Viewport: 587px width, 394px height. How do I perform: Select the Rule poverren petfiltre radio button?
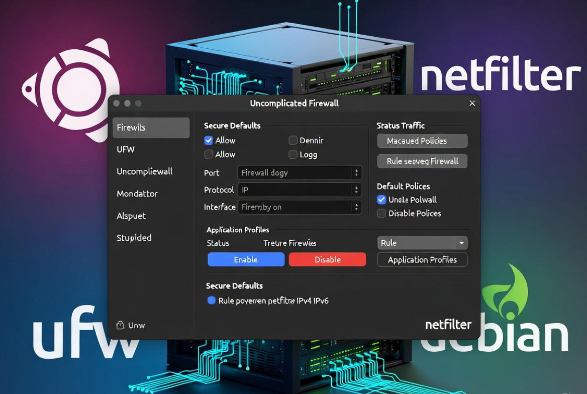[212, 301]
